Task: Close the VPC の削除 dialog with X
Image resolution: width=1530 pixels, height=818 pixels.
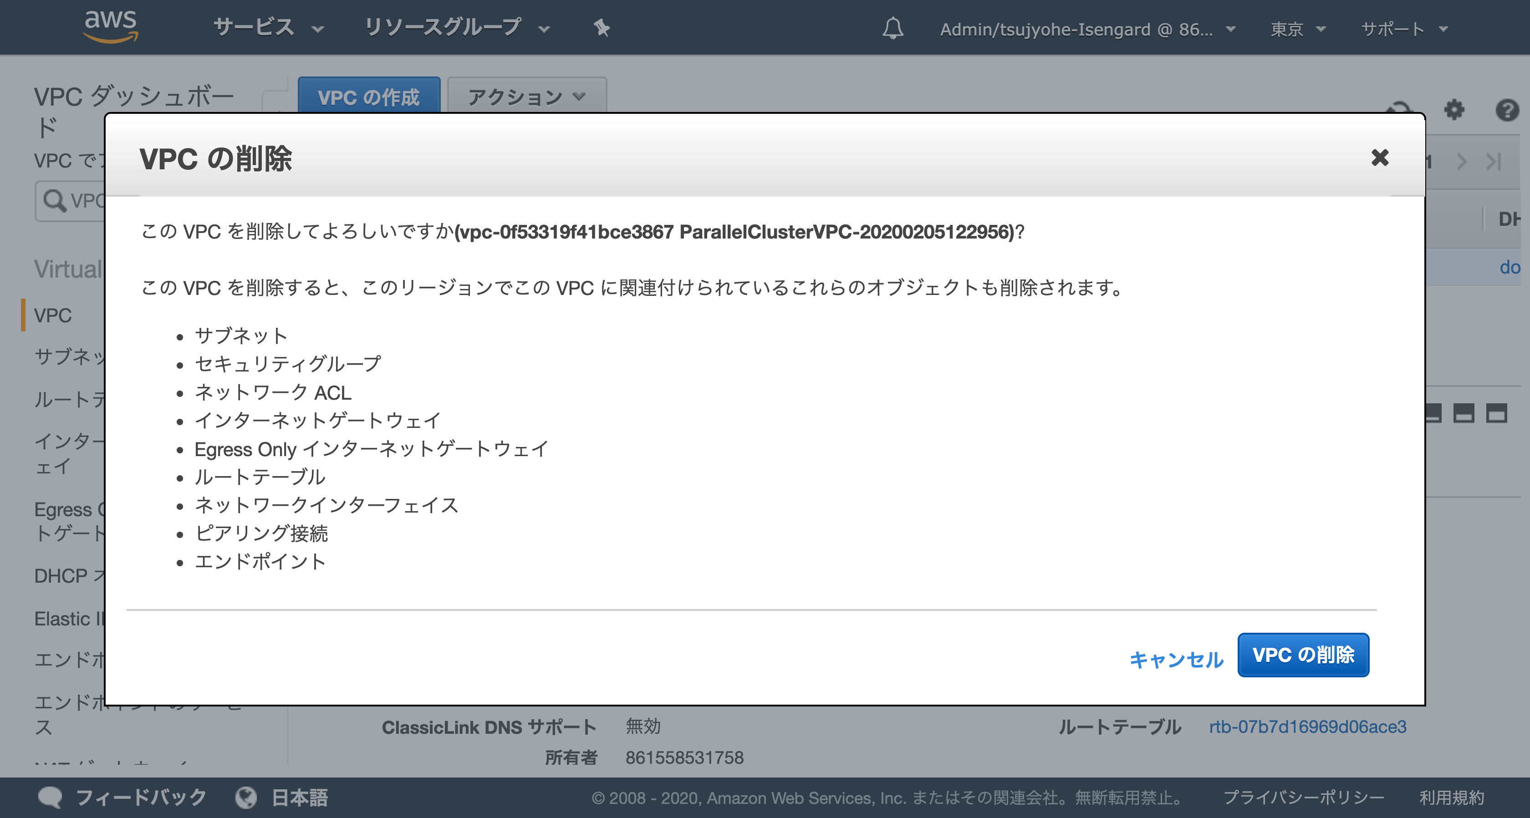Action: (x=1380, y=158)
